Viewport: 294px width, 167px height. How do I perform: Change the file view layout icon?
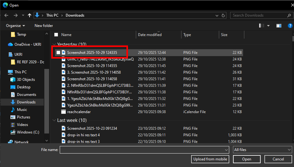262,26
